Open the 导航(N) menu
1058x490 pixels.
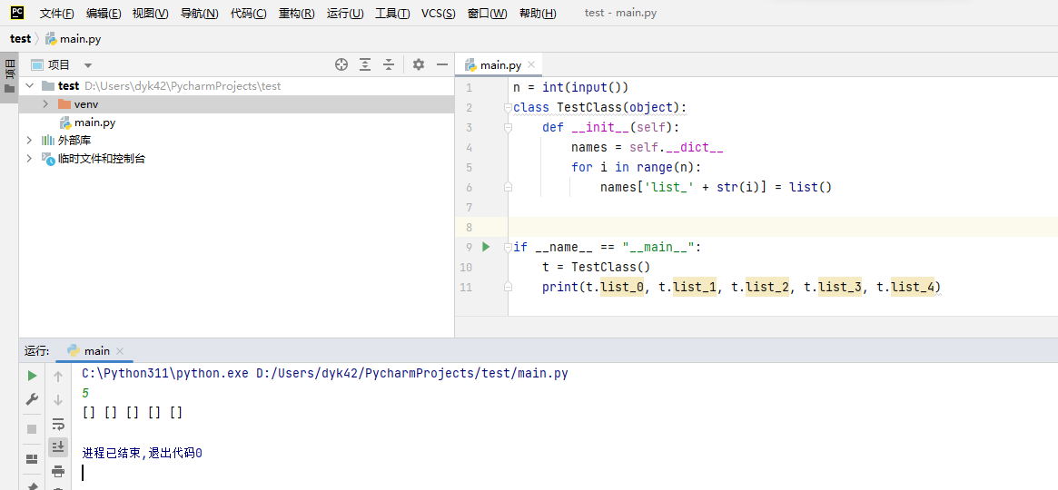click(x=199, y=14)
